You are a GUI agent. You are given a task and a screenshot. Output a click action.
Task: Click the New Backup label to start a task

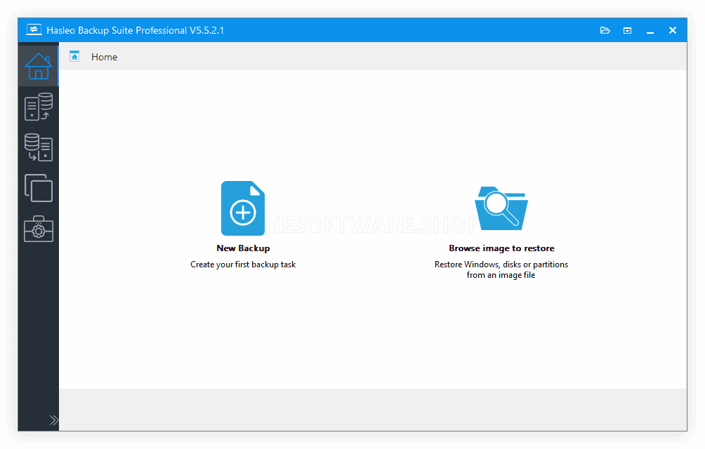coord(243,248)
